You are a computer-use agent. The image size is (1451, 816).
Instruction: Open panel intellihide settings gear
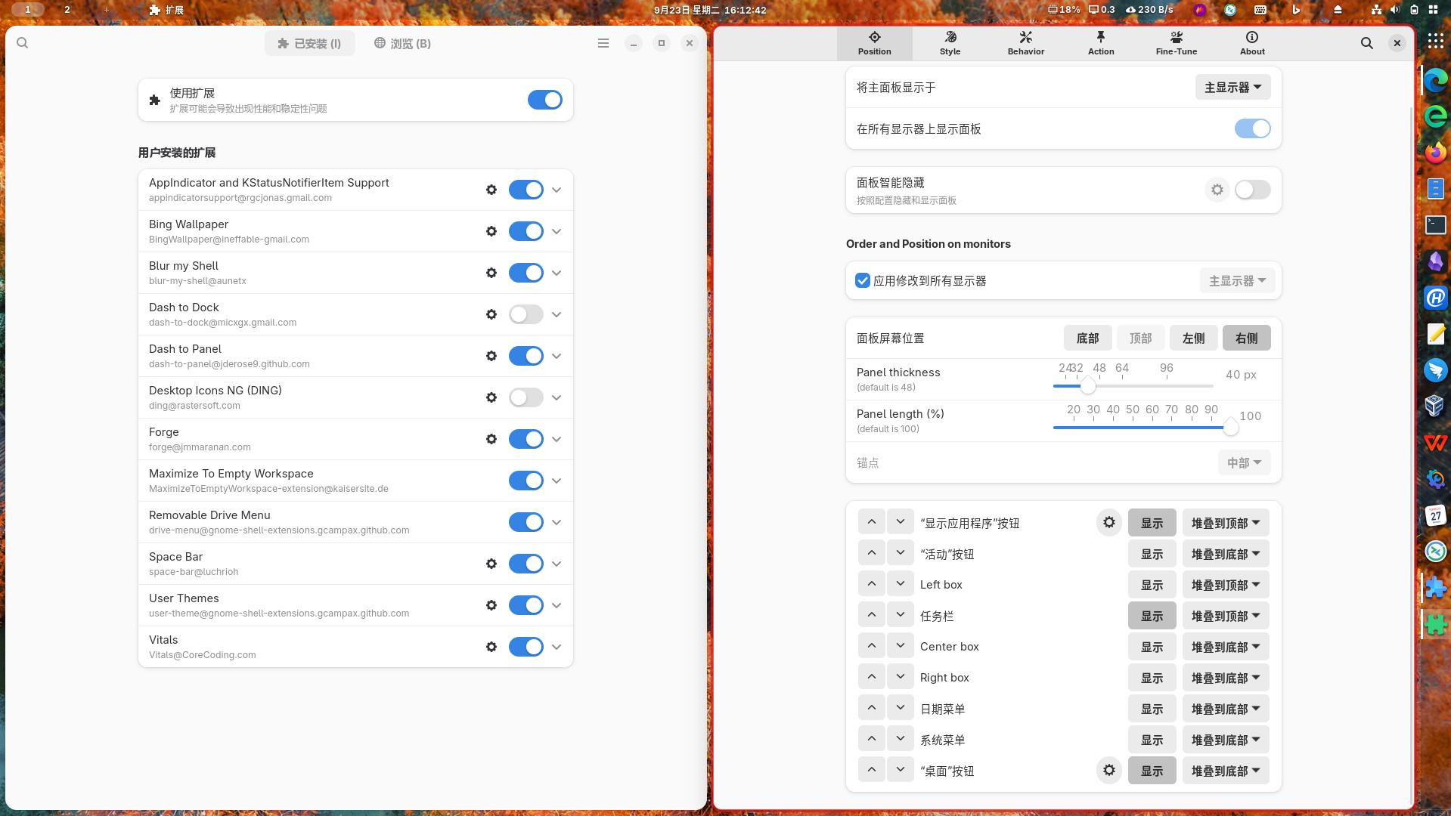pos(1217,190)
